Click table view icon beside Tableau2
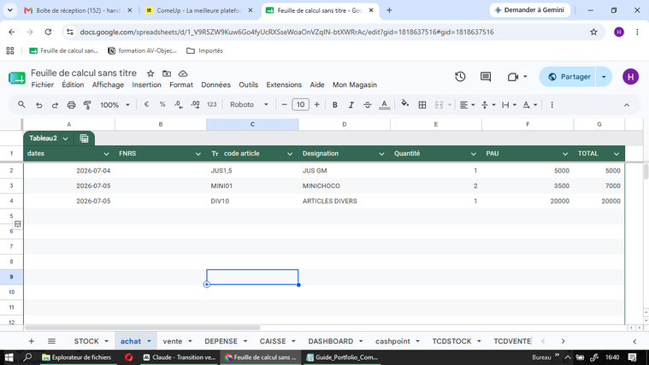The image size is (649, 365). coord(84,138)
